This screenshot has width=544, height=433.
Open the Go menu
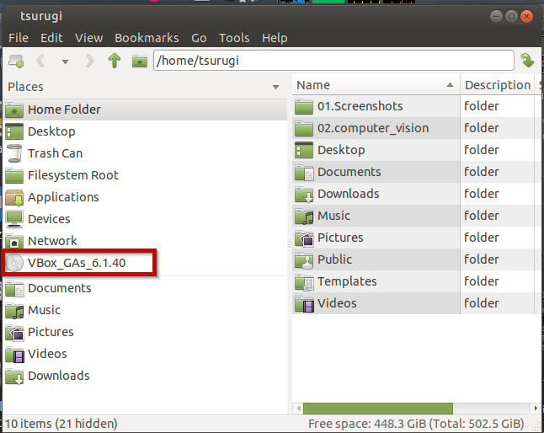(199, 38)
